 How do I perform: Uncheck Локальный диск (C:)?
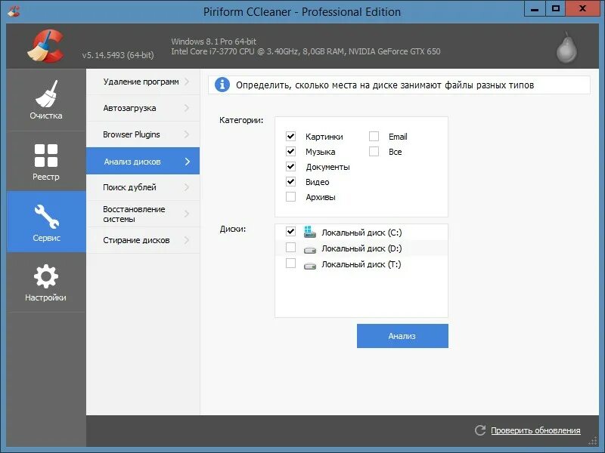tap(290, 231)
